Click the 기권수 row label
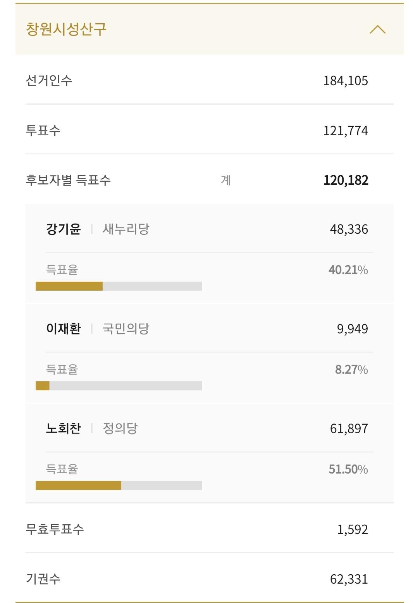This screenshot has width=413, height=603. click(43, 579)
